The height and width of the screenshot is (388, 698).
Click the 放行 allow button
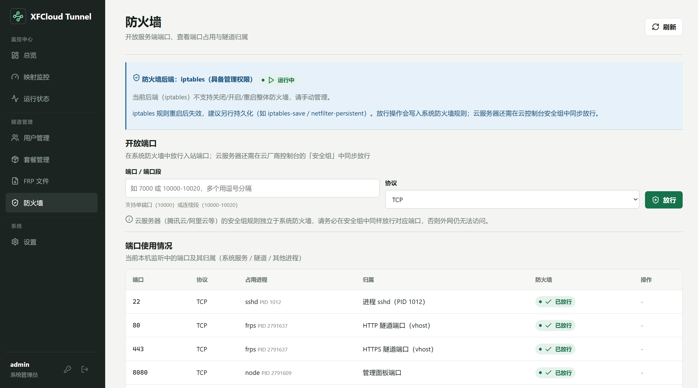[x=664, y=200]
